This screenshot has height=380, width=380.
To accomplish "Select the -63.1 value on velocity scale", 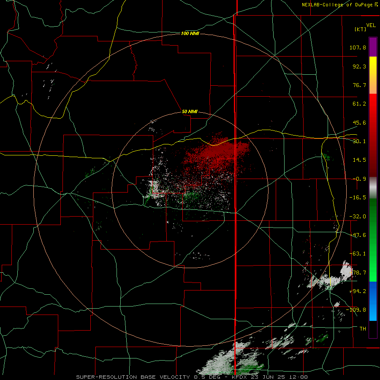I will pos(358,254).
